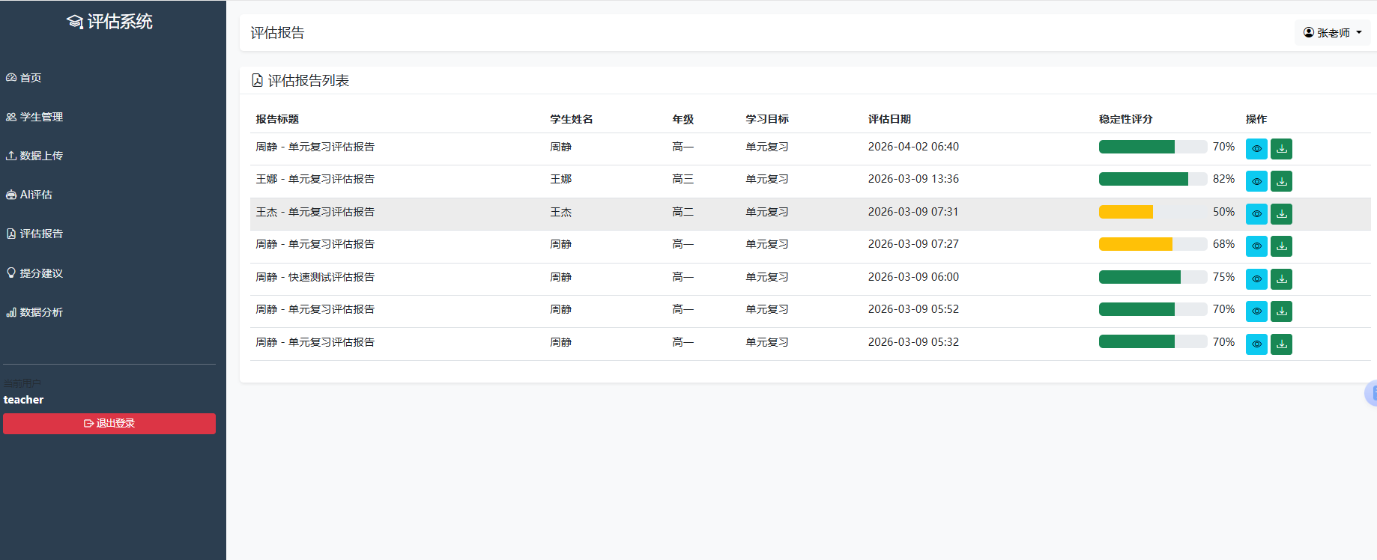Open 学生管理 in the sidebar

34,117
